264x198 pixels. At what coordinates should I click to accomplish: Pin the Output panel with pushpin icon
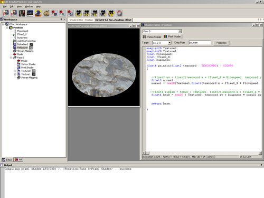[x=261, y=165]
